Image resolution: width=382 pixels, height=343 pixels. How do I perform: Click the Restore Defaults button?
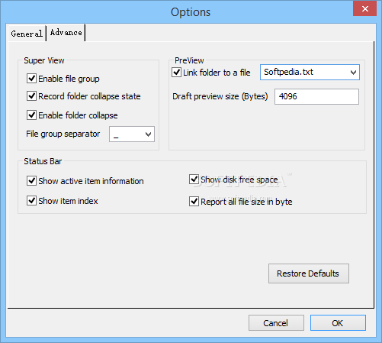click(309, 273)
